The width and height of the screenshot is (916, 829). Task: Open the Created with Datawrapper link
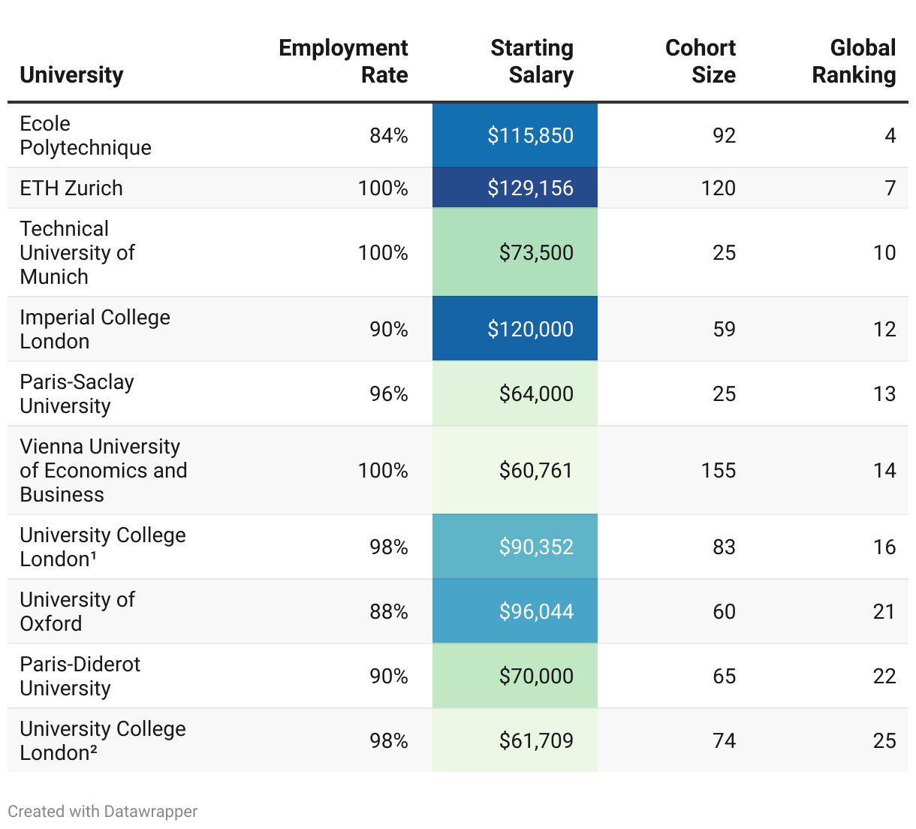coord(103,812)
